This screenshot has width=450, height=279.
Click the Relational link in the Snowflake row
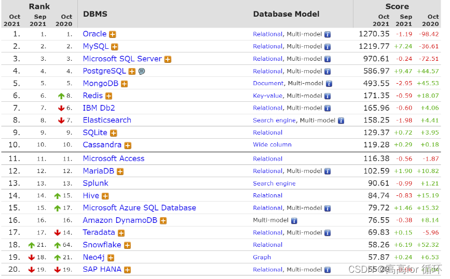coord(267,245)
